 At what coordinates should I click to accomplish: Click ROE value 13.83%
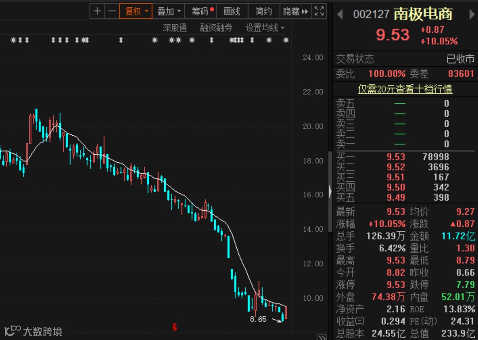click(x=459, y=309)
